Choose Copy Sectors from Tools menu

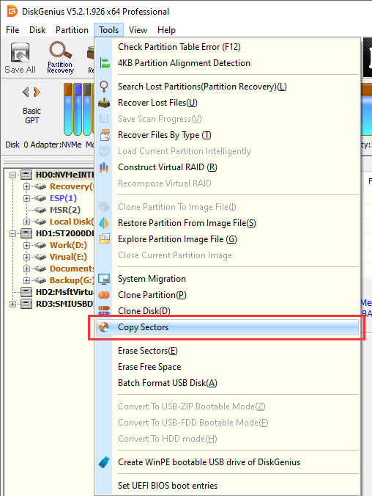click(227, 327)
